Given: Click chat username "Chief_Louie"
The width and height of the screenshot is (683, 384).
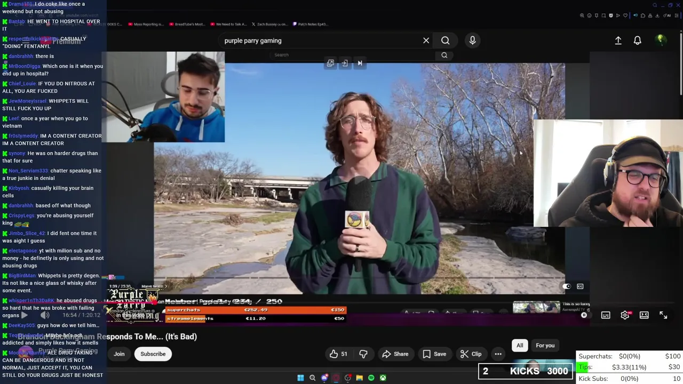Looking at the screenshot, I should click(x=22, y=84).
